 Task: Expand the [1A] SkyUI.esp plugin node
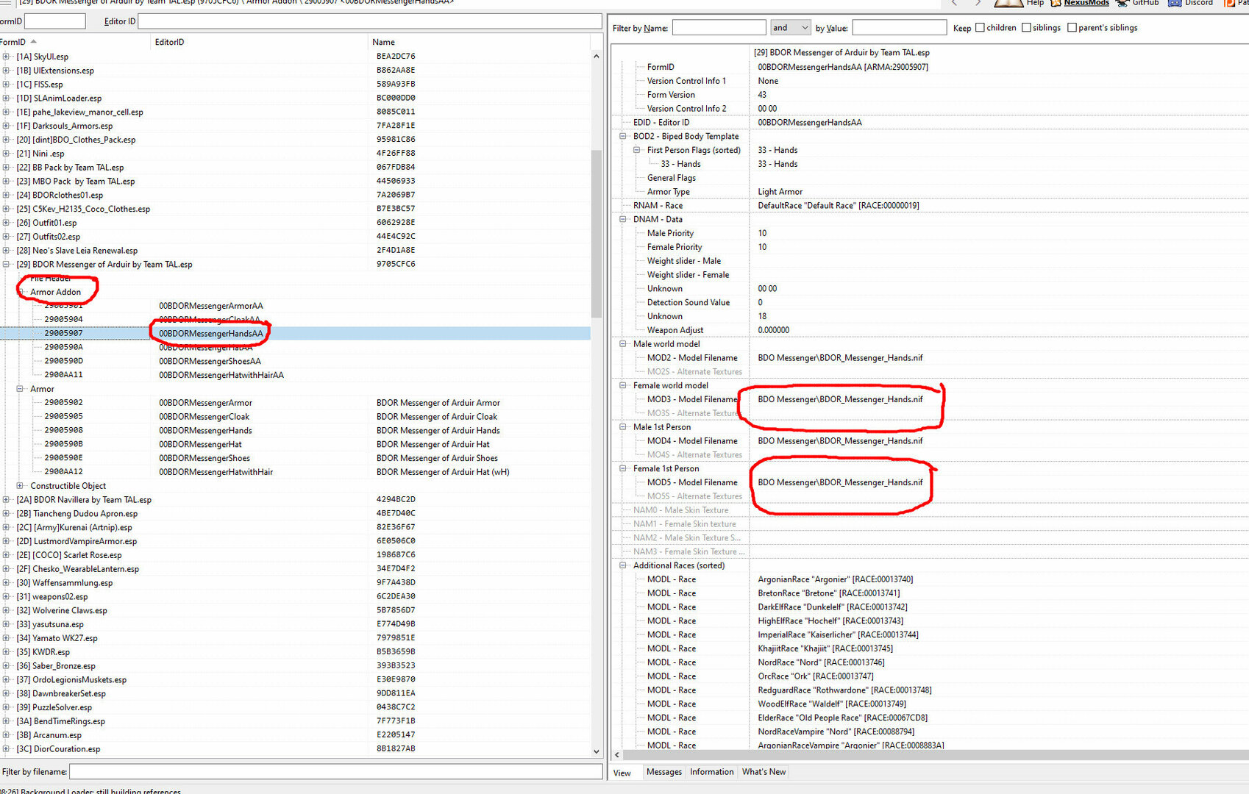(6, 56)
